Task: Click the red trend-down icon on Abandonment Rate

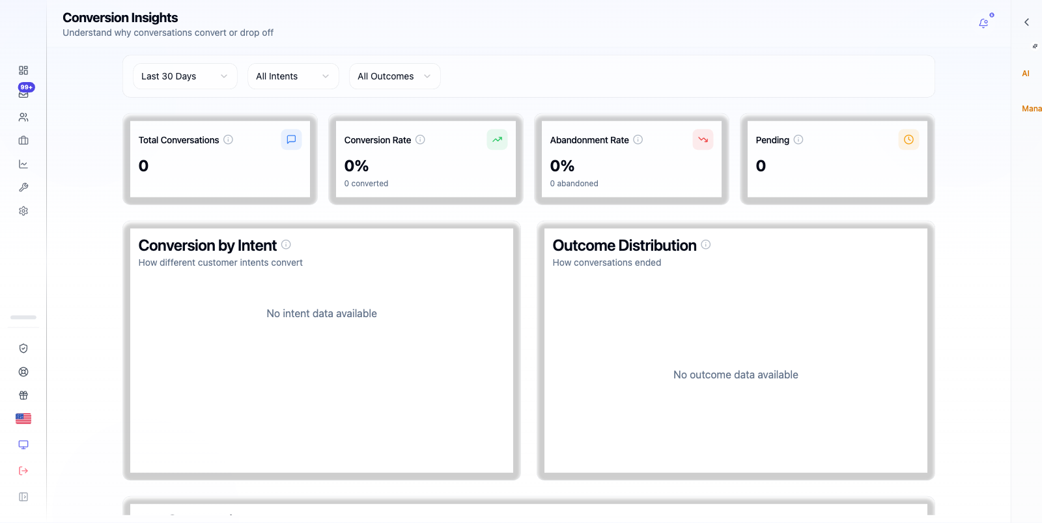Action: pos(703,139)
